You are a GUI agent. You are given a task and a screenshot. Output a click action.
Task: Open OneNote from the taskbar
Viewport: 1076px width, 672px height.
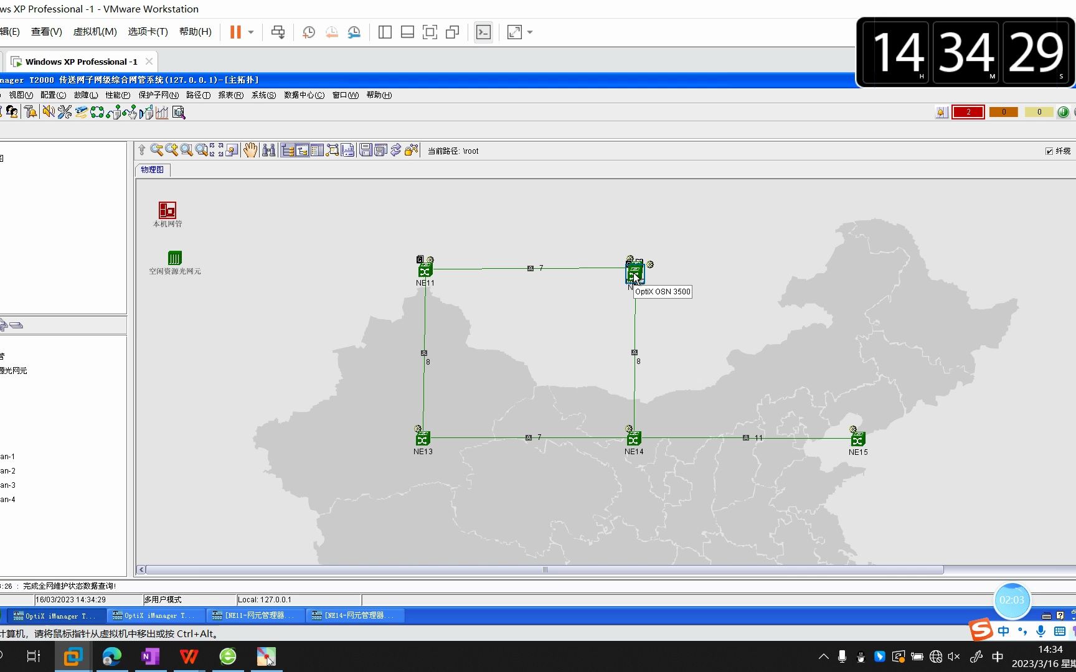(x=151, y=656)
